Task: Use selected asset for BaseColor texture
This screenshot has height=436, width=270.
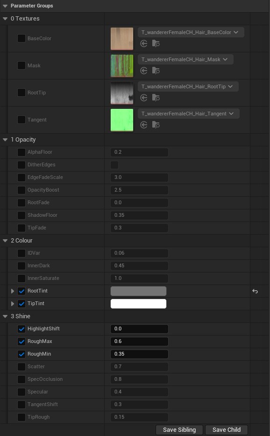Action: (x=144, y=43)
